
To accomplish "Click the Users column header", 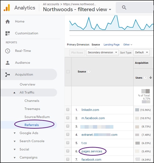I will click(x=139, y=78).
